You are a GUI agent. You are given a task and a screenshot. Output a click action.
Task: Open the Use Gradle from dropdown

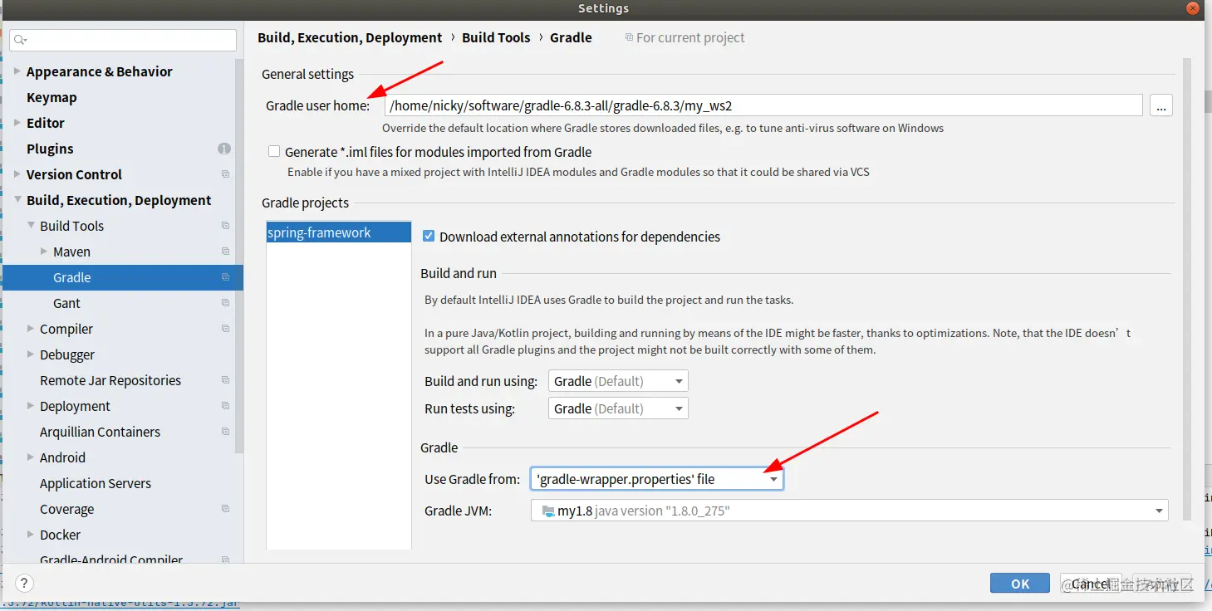pos(656,479)
